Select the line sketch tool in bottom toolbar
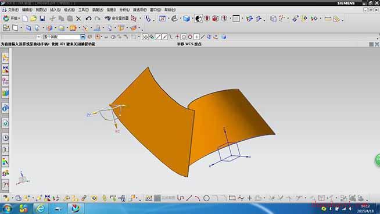The height and width of the screenshot is (214, 380). (x=189, y=198)
